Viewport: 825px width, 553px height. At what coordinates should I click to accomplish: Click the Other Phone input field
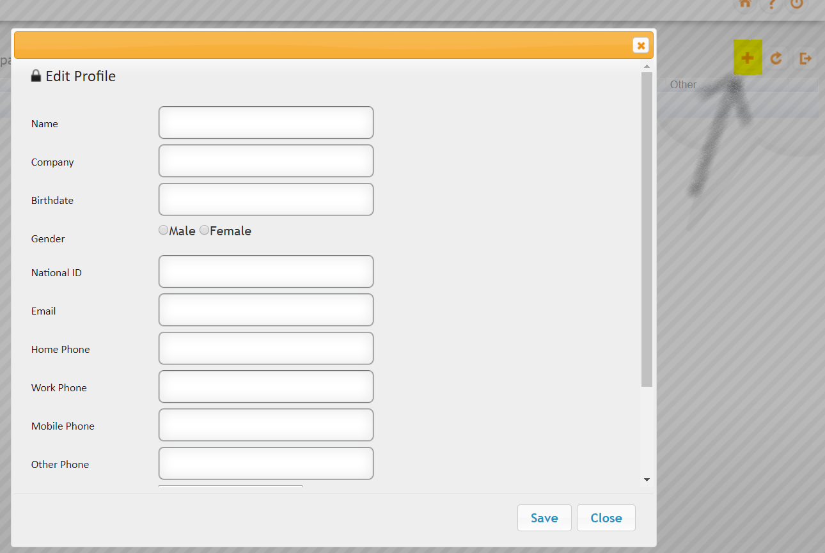266,463
